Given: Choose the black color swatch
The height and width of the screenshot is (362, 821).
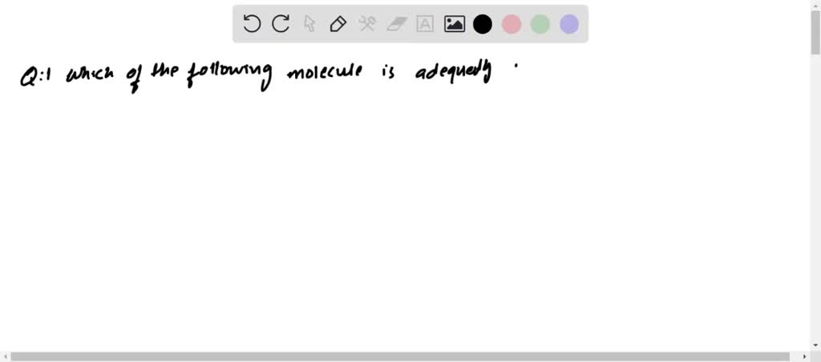Looking at the screenshot, I should (482, 24).
